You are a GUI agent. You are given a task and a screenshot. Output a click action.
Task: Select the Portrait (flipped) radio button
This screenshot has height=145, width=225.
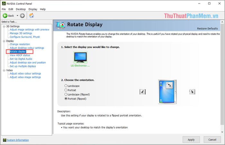click(x=66, y=99)
